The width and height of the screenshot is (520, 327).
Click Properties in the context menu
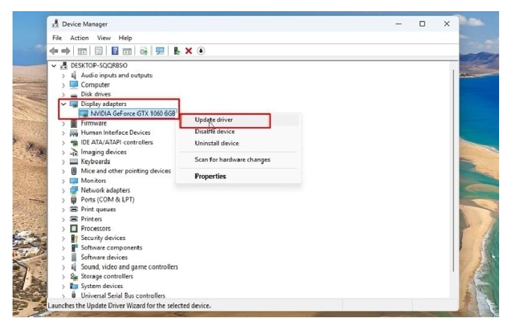click(x=210, y=176)
